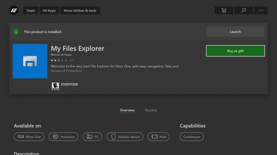
Task: Open the store home logo icon
Action: 14,10
